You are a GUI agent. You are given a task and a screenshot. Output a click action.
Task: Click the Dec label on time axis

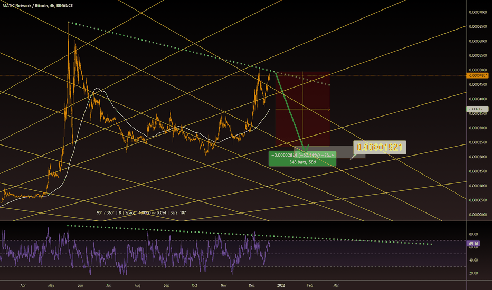pyautogui.click(x=252, y=285)
